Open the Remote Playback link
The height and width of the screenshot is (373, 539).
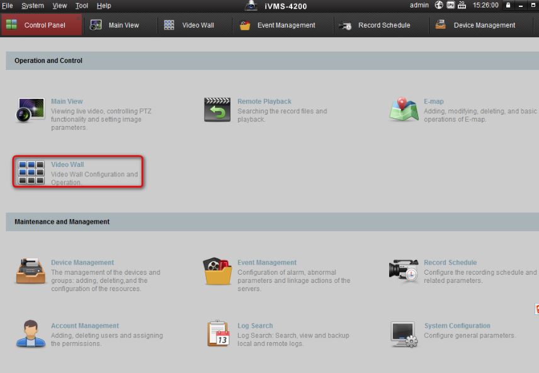(264, 101)
